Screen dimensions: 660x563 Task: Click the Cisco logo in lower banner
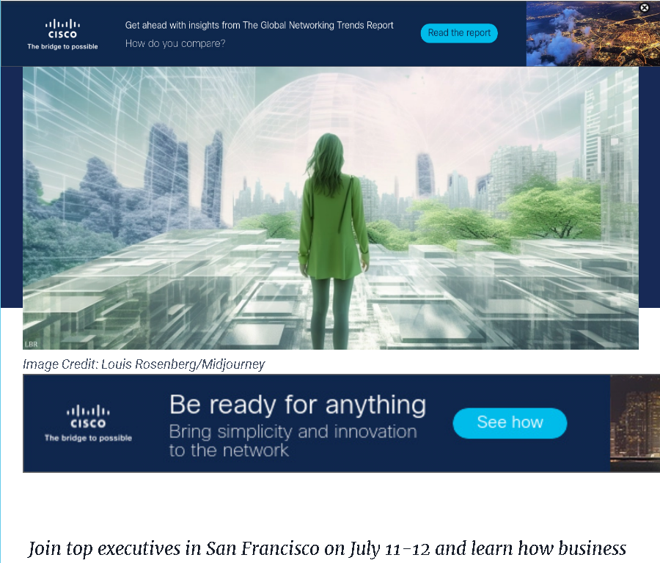(88, 416)
